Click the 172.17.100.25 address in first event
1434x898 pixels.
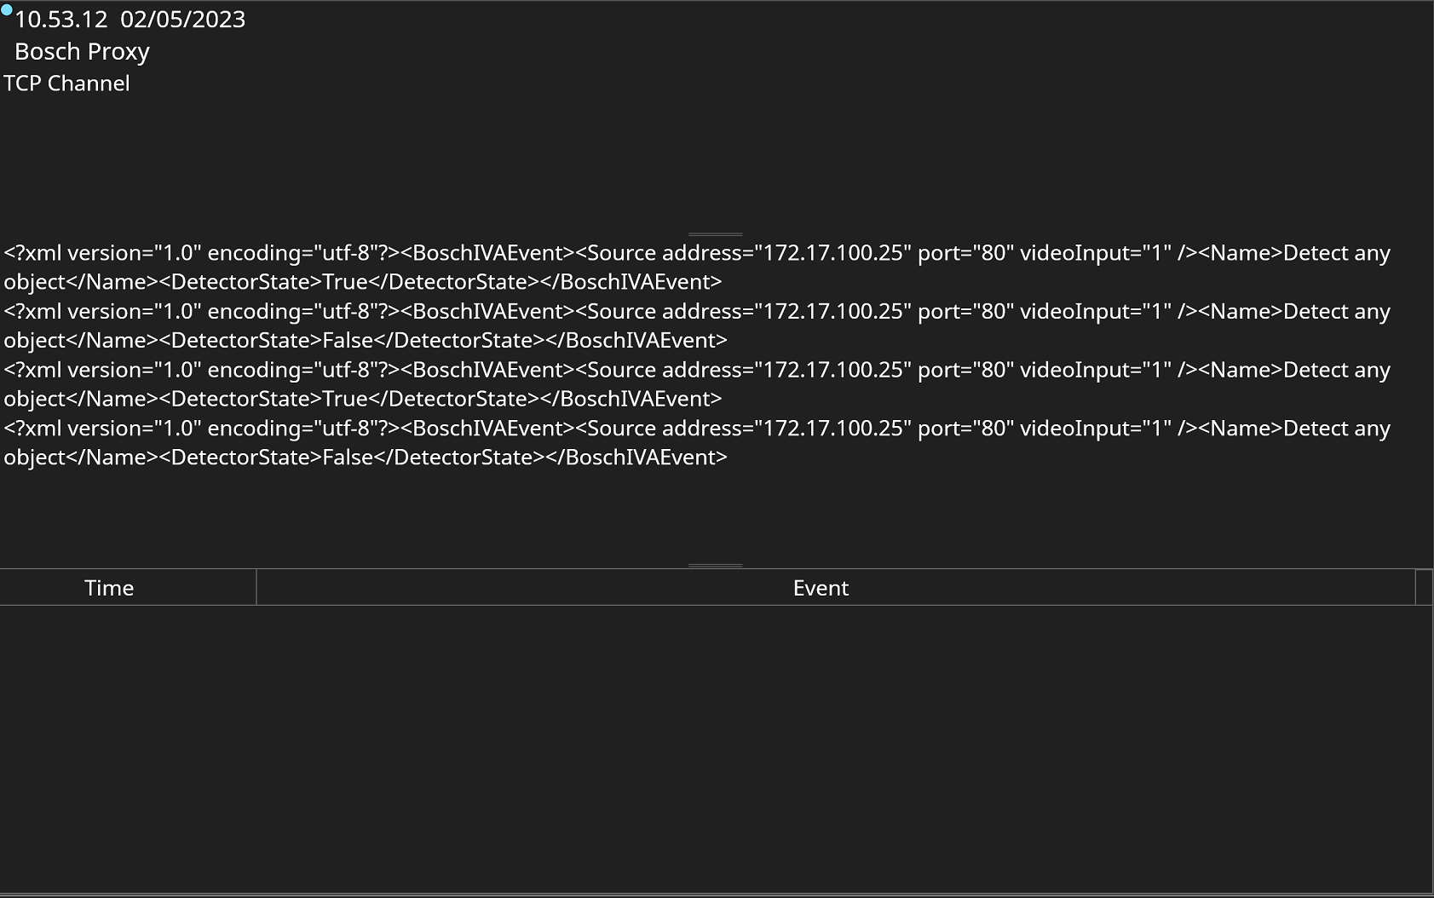[x=832, y=254]
